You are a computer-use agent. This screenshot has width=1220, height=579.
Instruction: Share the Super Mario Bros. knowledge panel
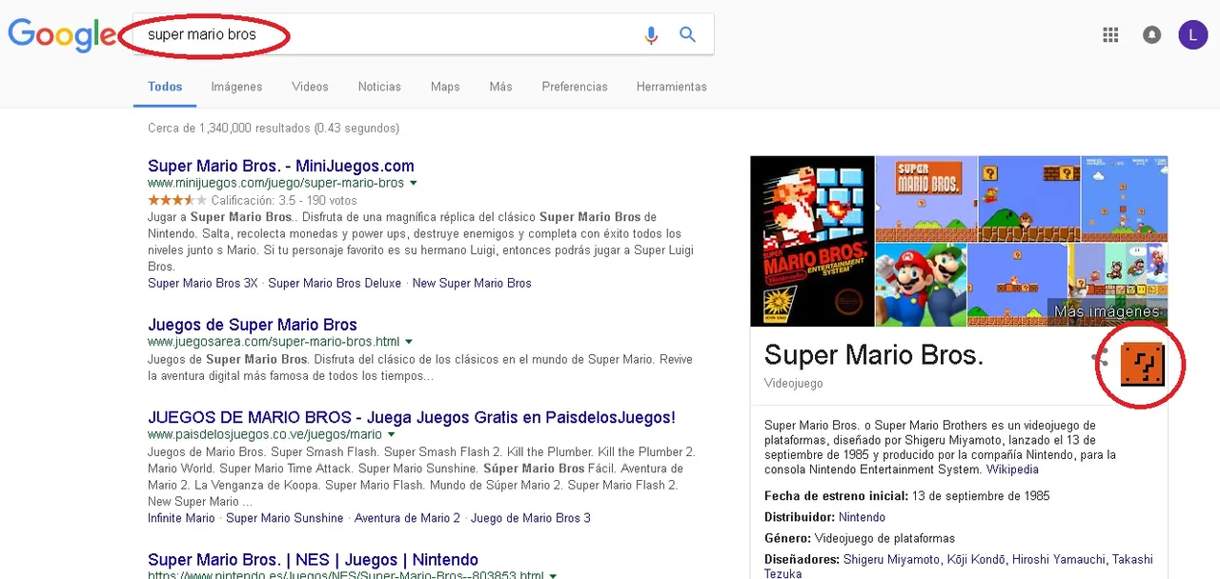click(x=1101, y=359)
